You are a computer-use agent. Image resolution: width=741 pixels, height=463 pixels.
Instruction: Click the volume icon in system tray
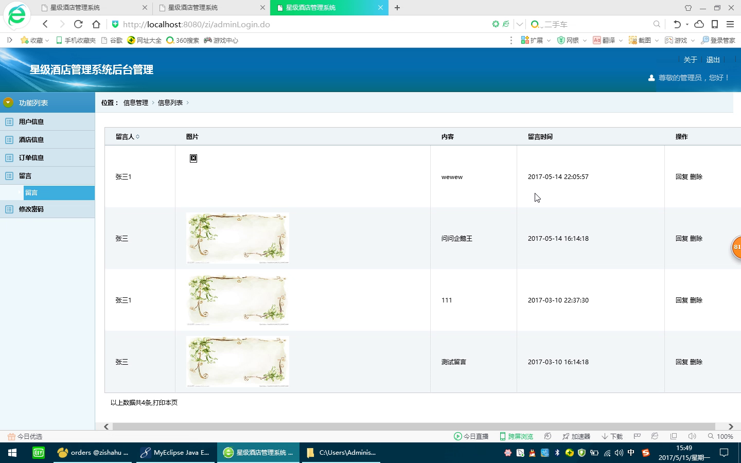coord(619,453)
